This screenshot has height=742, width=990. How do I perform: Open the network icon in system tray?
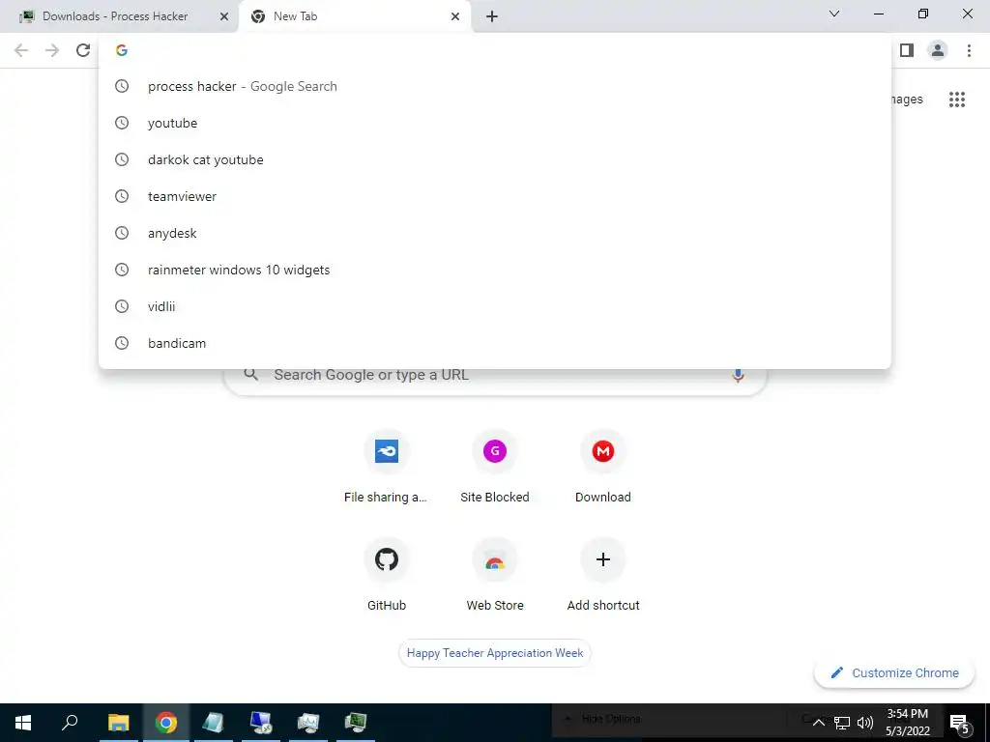842,723
